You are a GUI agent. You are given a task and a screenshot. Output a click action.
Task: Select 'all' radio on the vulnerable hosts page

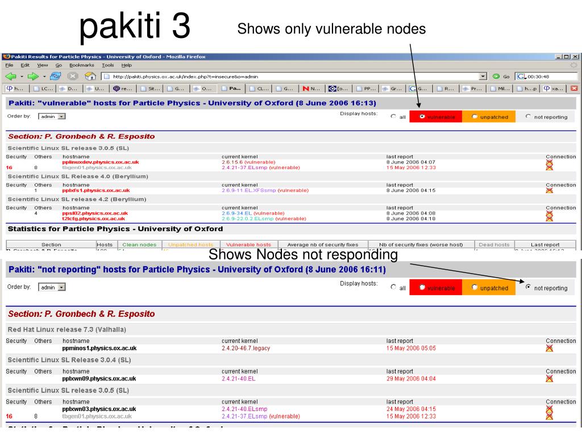click(x=393, y=116)
